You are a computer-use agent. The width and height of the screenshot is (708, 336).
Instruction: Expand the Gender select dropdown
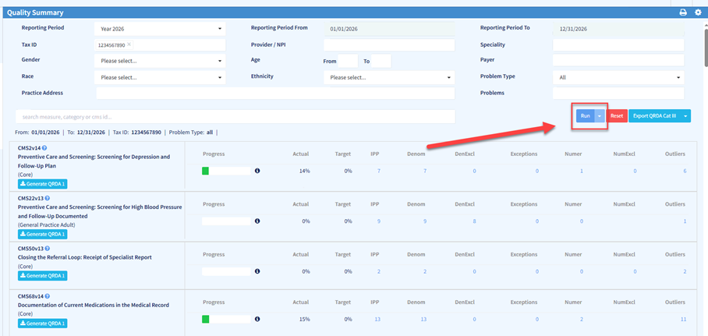(x=159, y=61)
